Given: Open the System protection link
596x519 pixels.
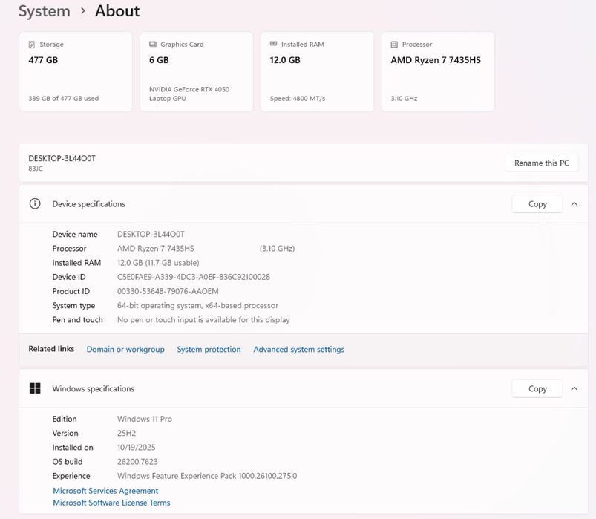Looking at the screenshot, I should pos(209,350).
